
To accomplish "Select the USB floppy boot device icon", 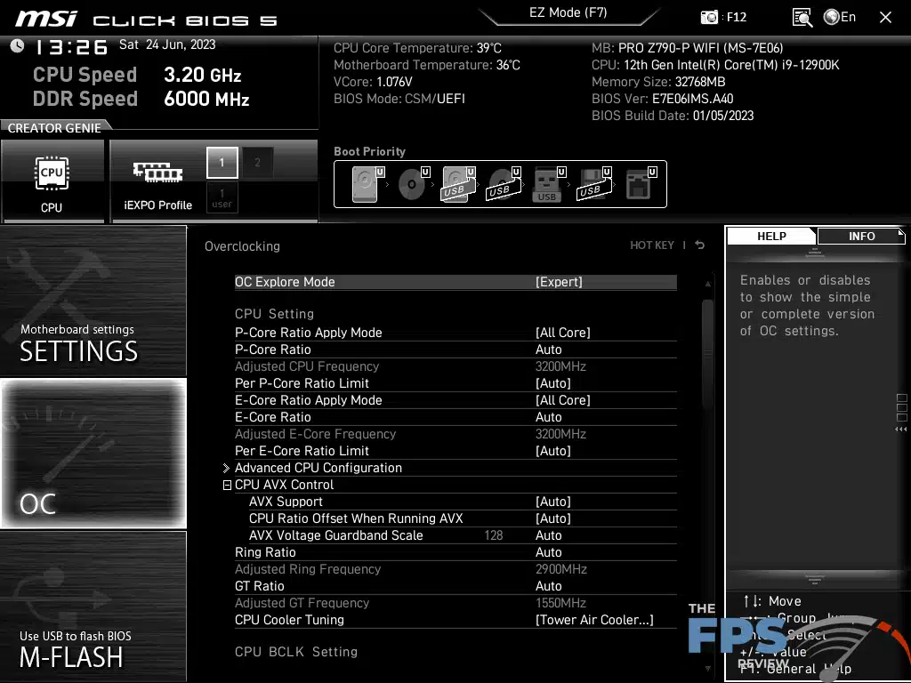I will click(593, 183).
